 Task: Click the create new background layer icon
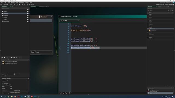coord(2,57)
